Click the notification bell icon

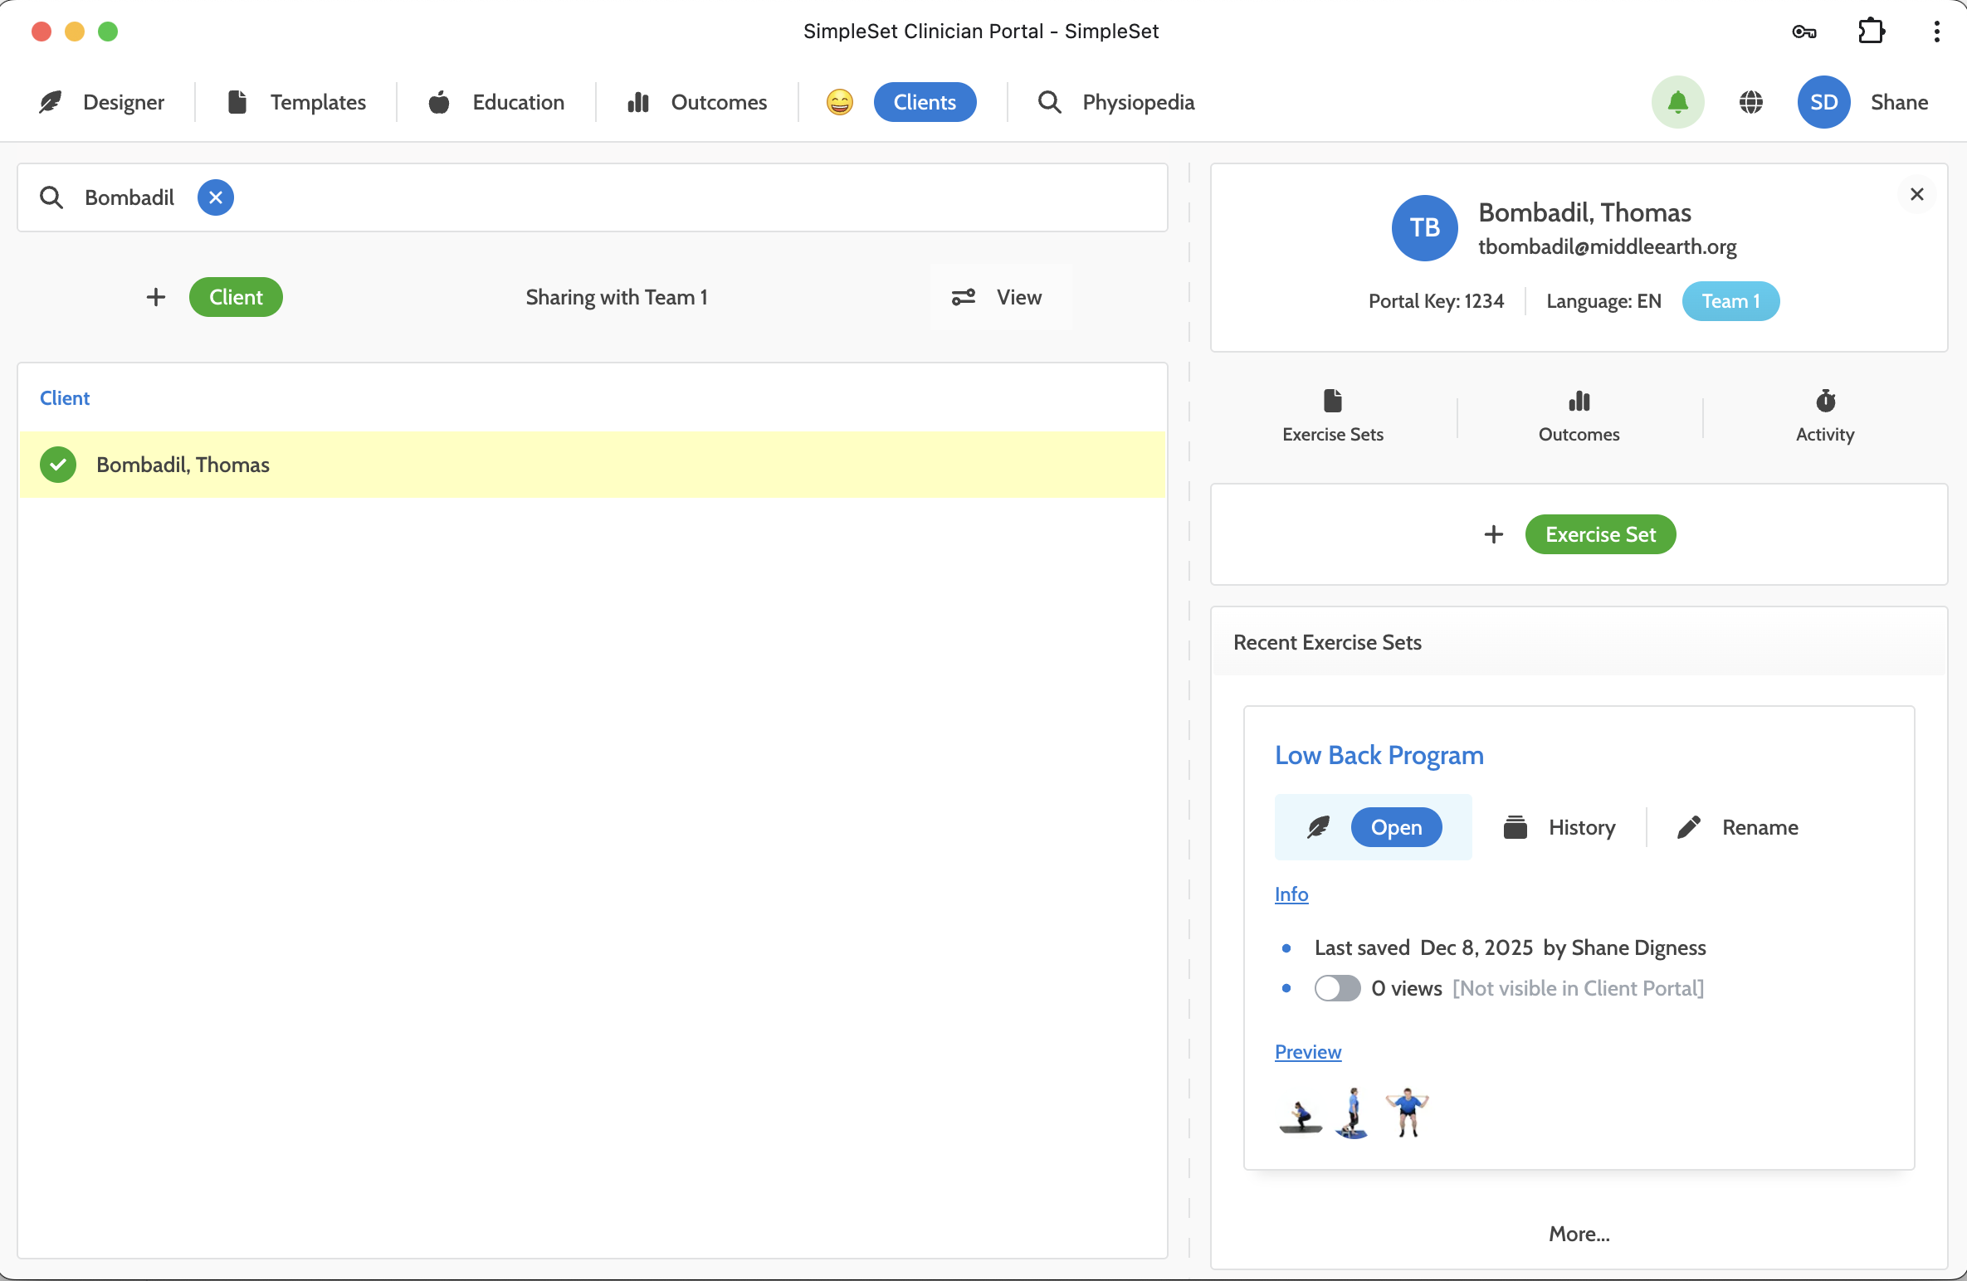tap(1677, 102)
